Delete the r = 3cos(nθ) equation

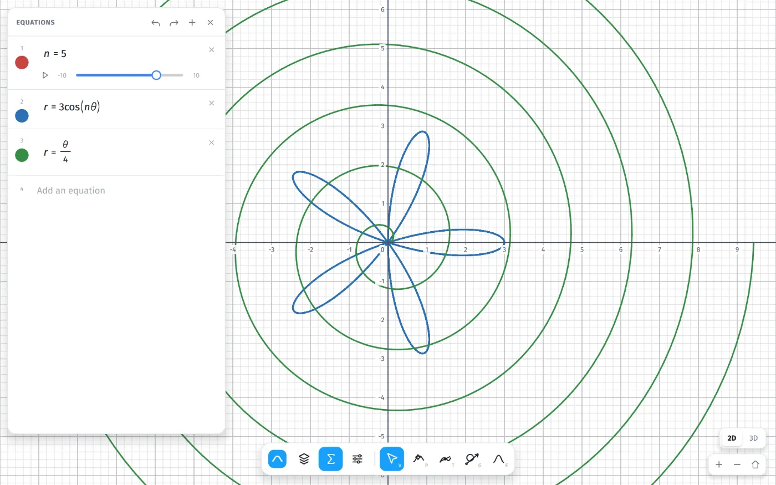pyautogui.click(x=211, y=103)
